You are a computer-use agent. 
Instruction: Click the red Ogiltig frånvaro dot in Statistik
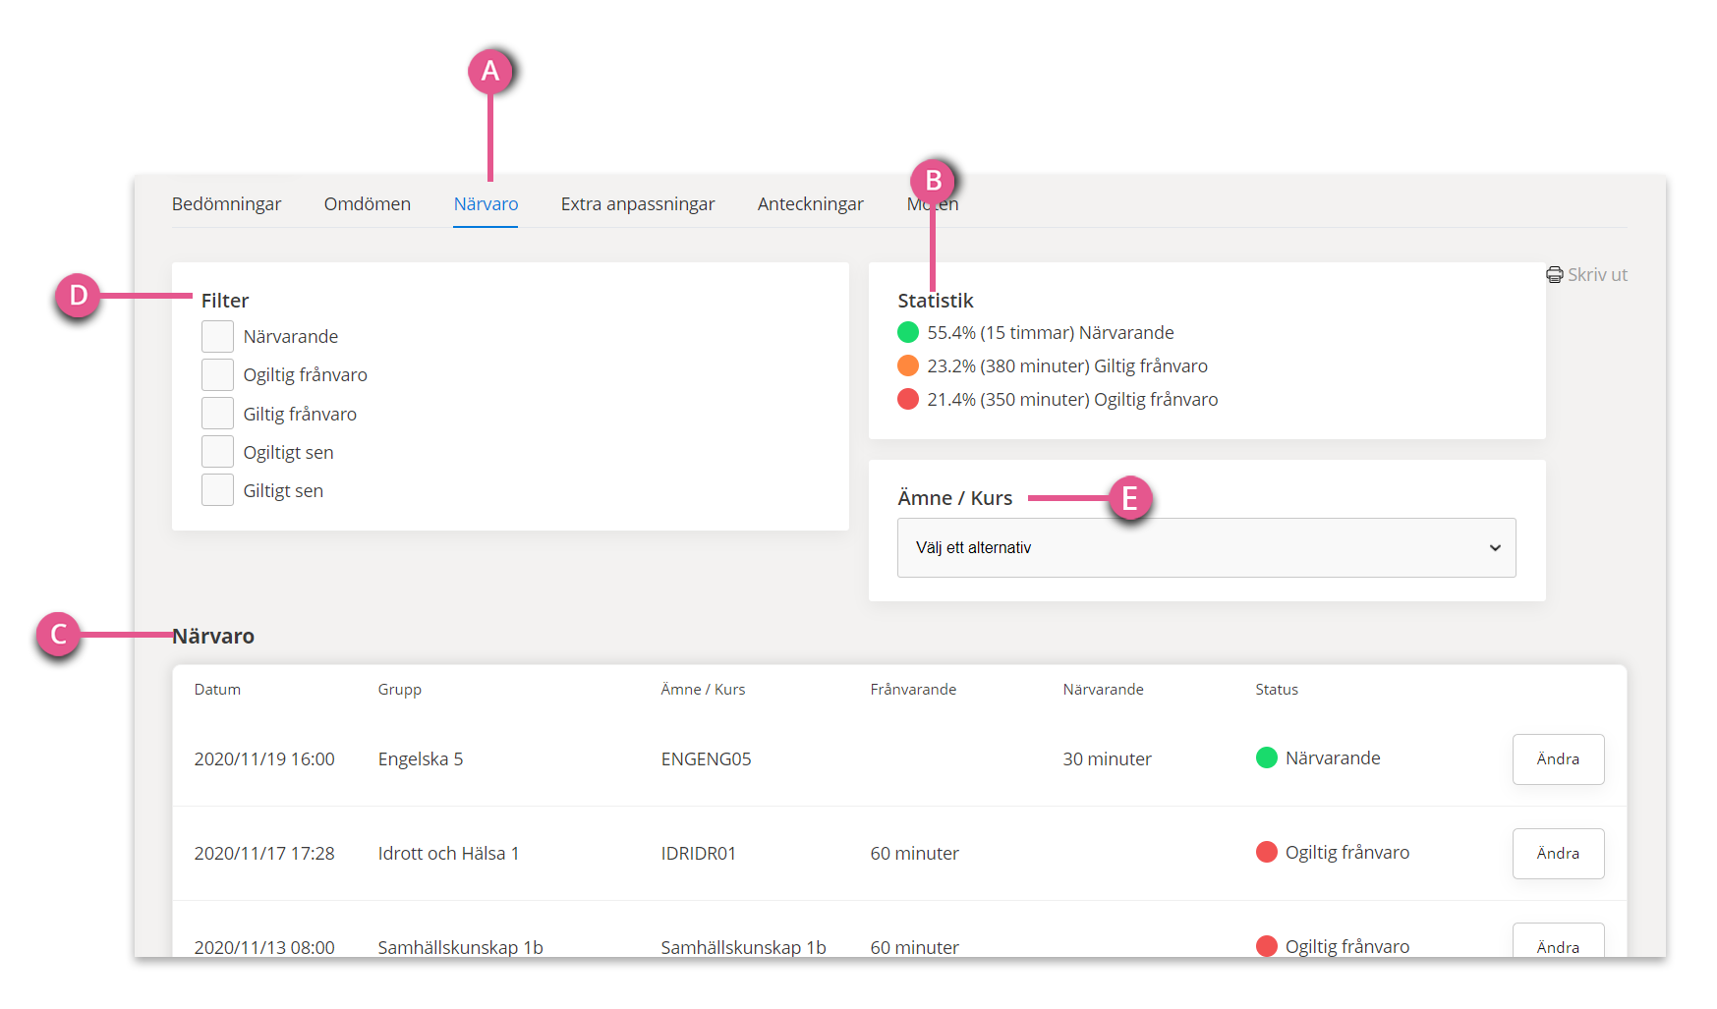click(x=908, y=399)
